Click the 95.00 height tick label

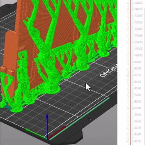(x=138, y=68)
